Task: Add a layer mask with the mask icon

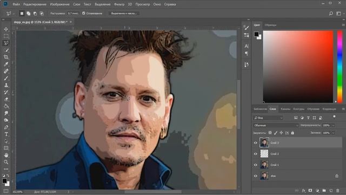Action: point(310,191)
